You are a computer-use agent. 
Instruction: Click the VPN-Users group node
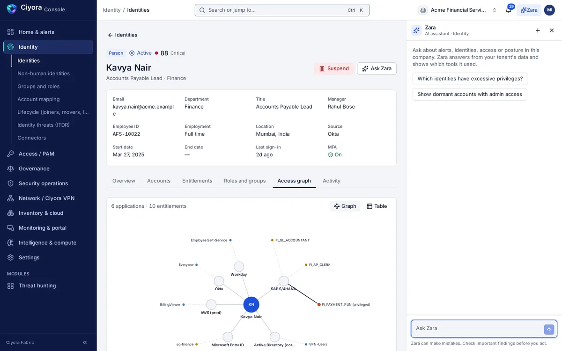[306, 344]
